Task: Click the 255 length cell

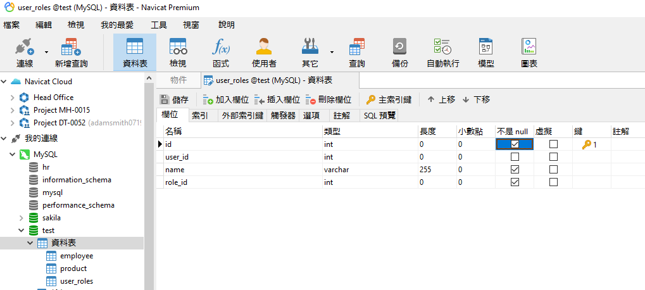Action: click(437, 170)
